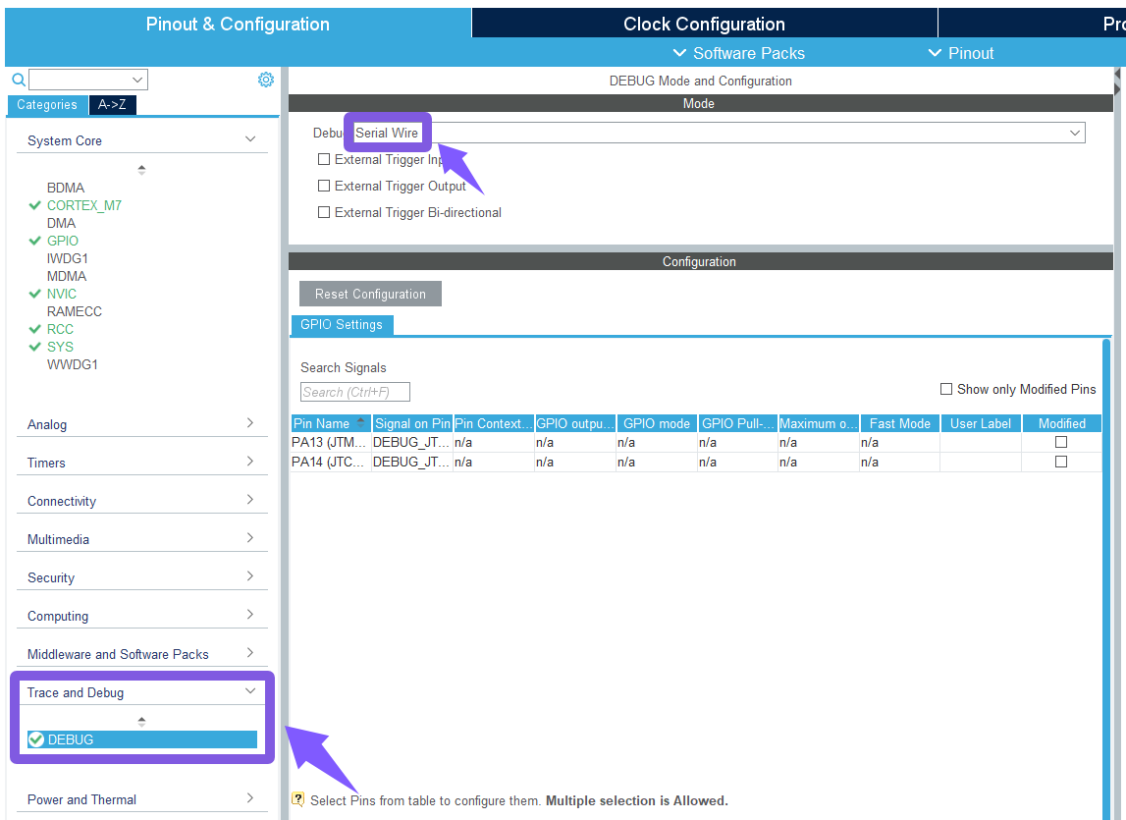Select the PA13 pin row
The width and height of the screenshot is (1126, 820).
coord(696,442)
